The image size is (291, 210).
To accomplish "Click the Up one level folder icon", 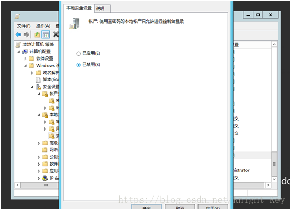I will pyautogui.click(x=37, y=34).
